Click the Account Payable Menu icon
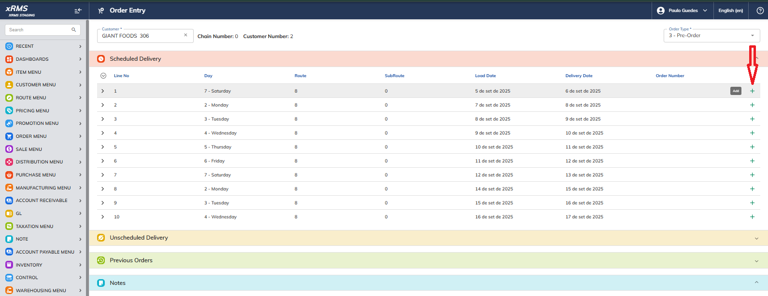Screen dimensions: 768x296 click(x=9, y=252)
